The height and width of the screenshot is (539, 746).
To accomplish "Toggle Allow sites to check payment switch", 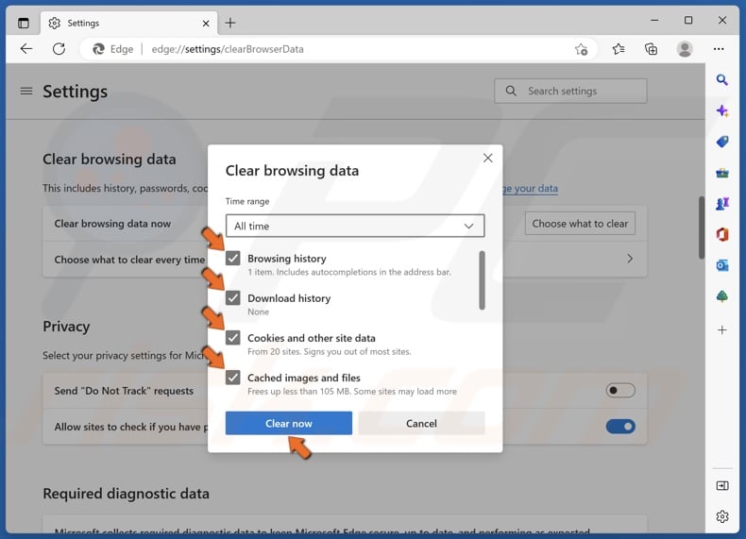I will [x=620, y=427].
